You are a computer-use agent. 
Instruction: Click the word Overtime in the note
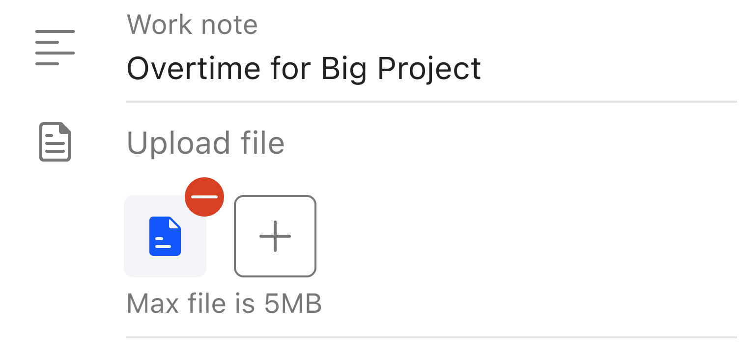click(194, 69)
